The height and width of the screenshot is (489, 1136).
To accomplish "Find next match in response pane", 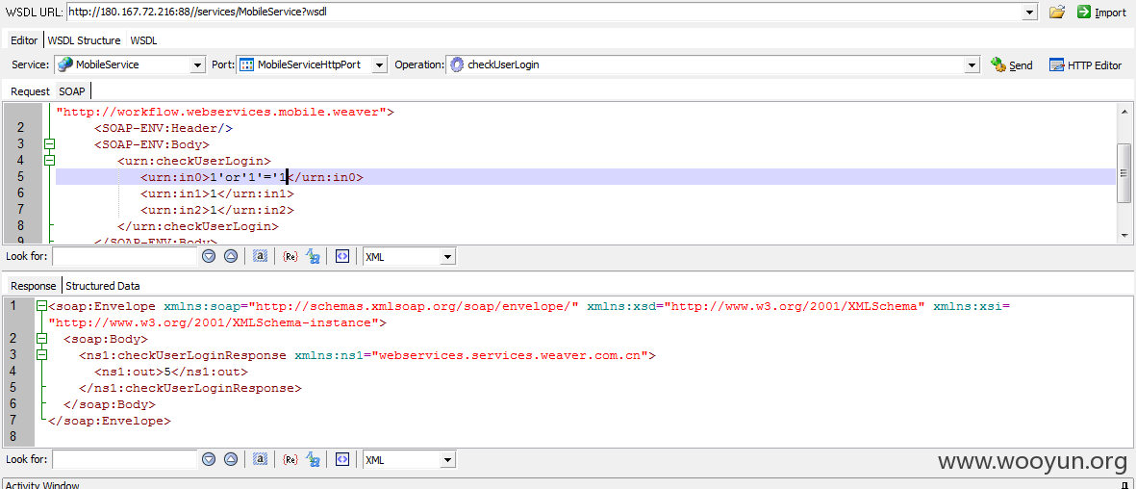I will (x=209, y=459).
